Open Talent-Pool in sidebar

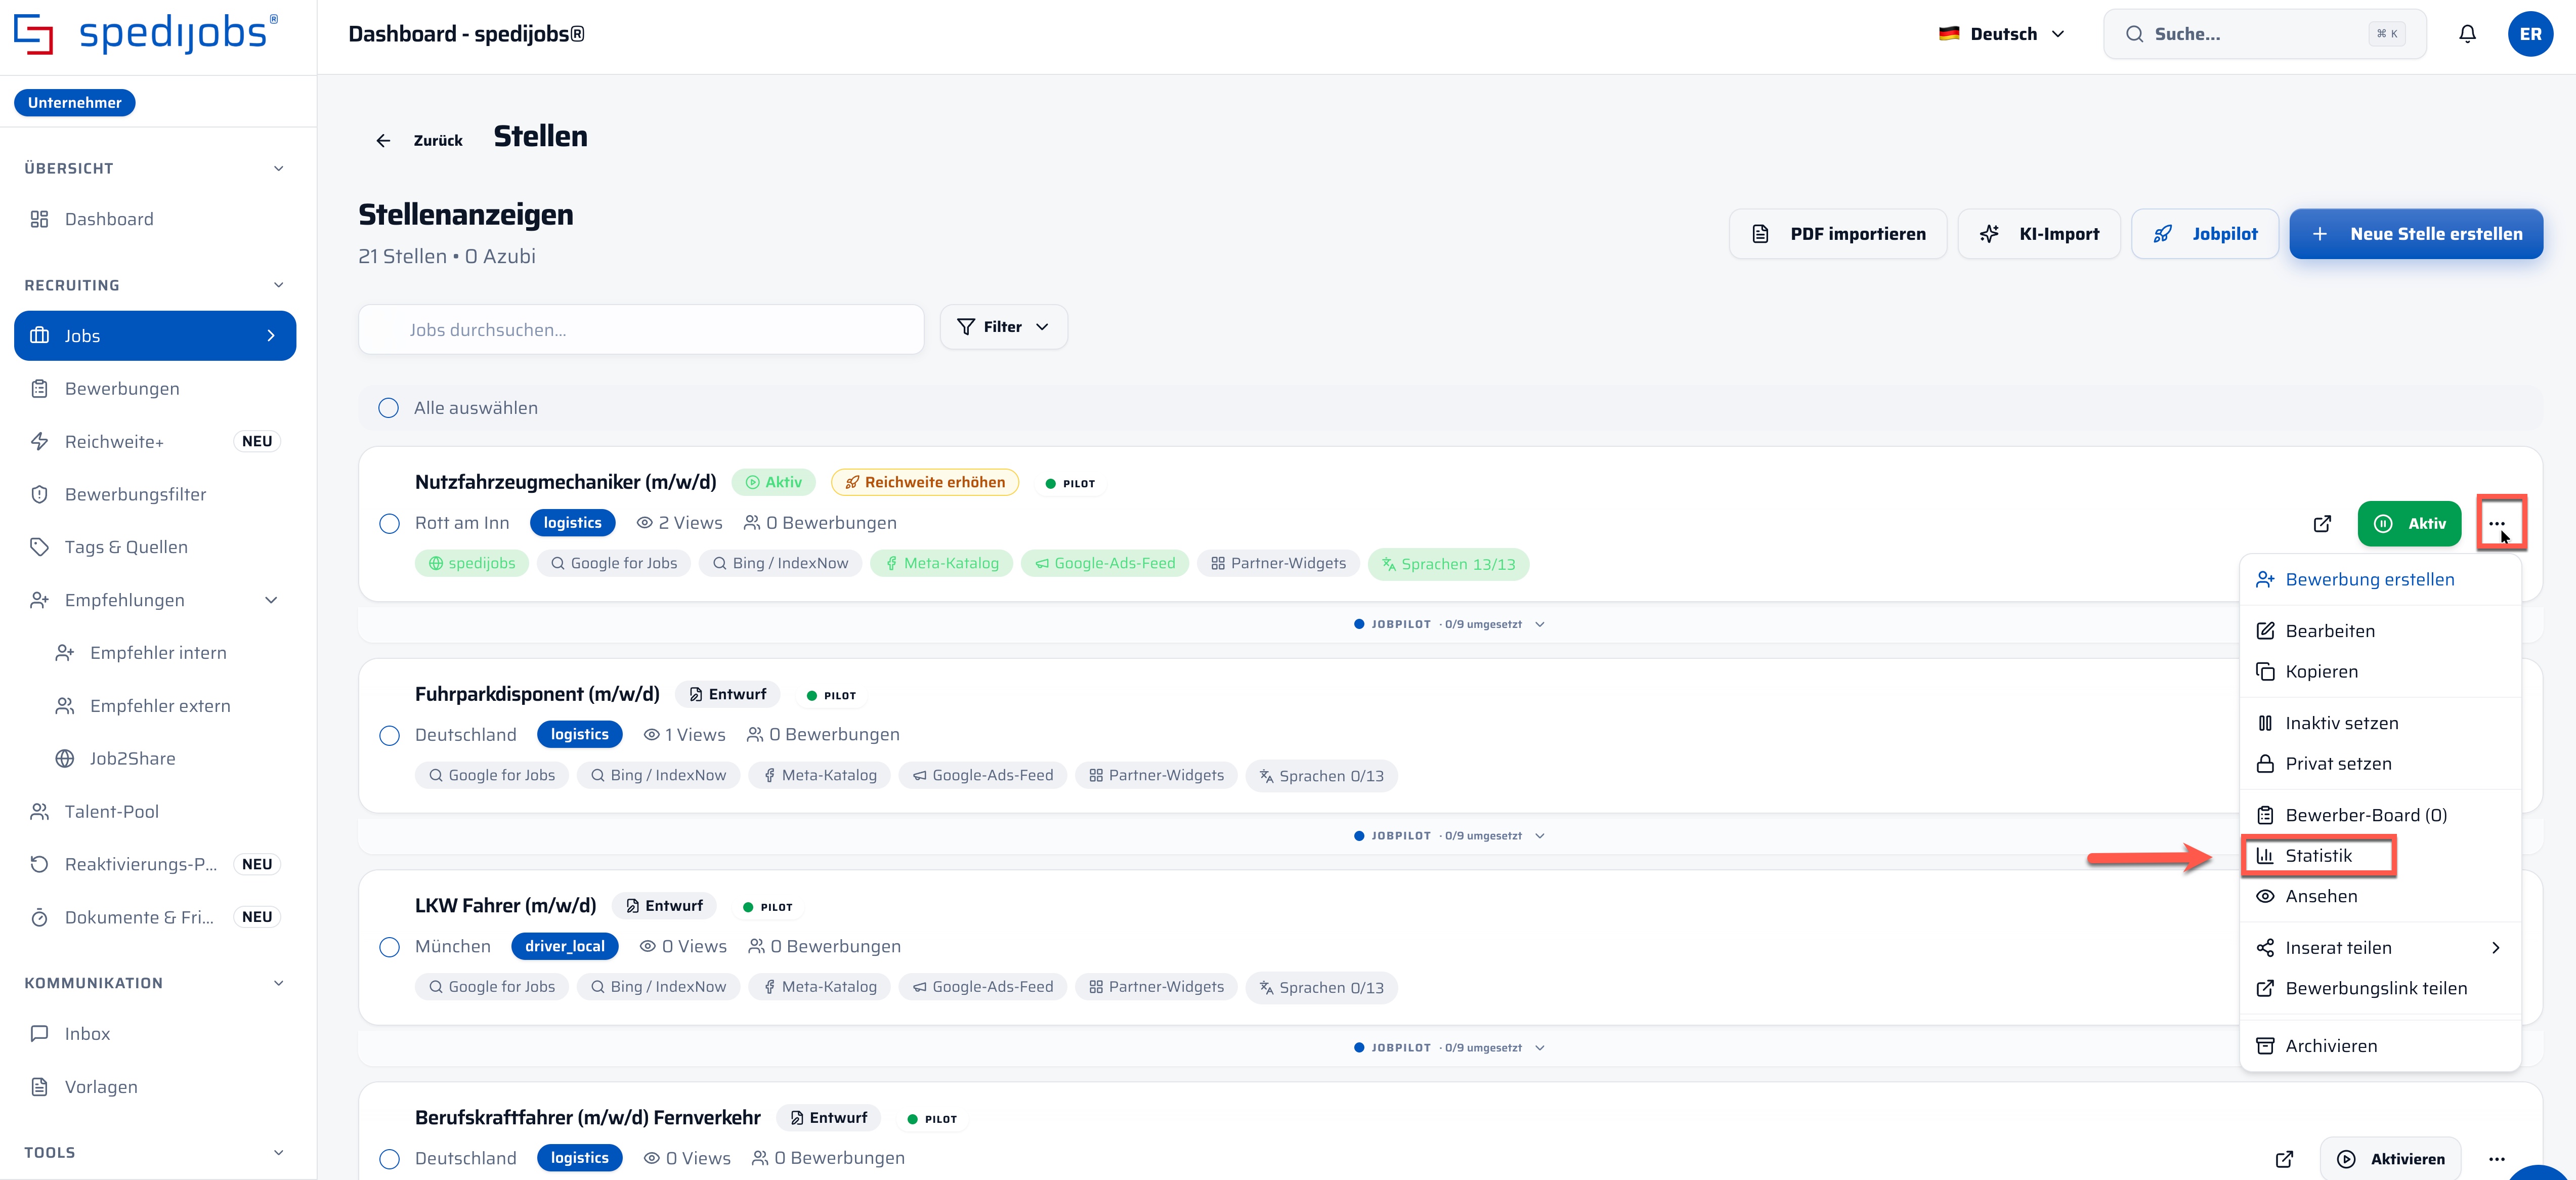(155, 811)
